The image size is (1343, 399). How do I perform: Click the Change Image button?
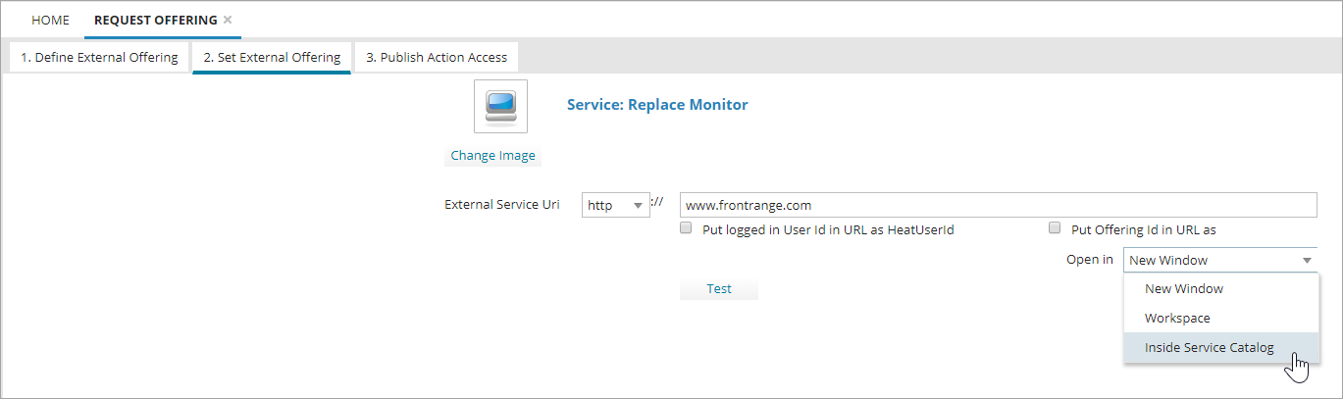[492, 156]
